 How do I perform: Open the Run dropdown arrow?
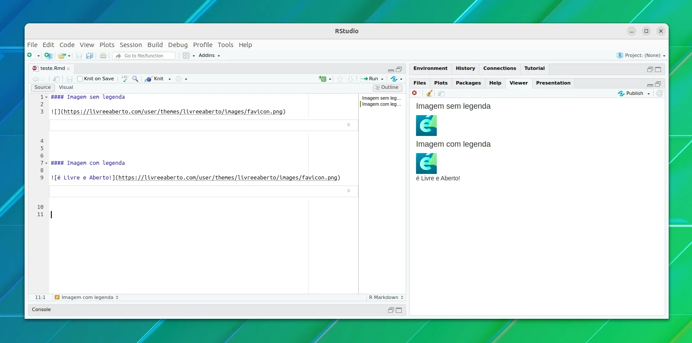coord(382,79)
